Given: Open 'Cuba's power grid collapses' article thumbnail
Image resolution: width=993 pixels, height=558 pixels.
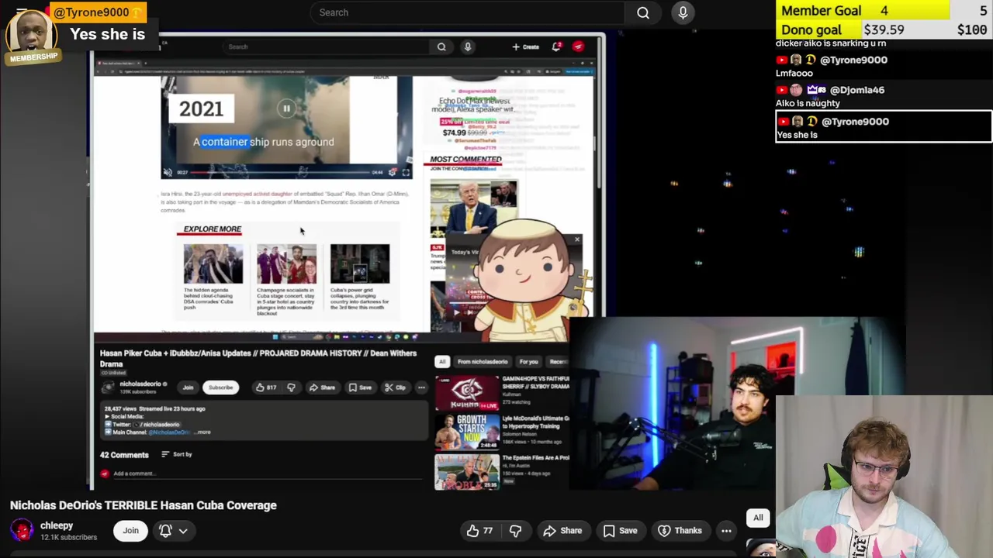Looking at the screenshot, I should pyautogui.click(x=360, y=263).
